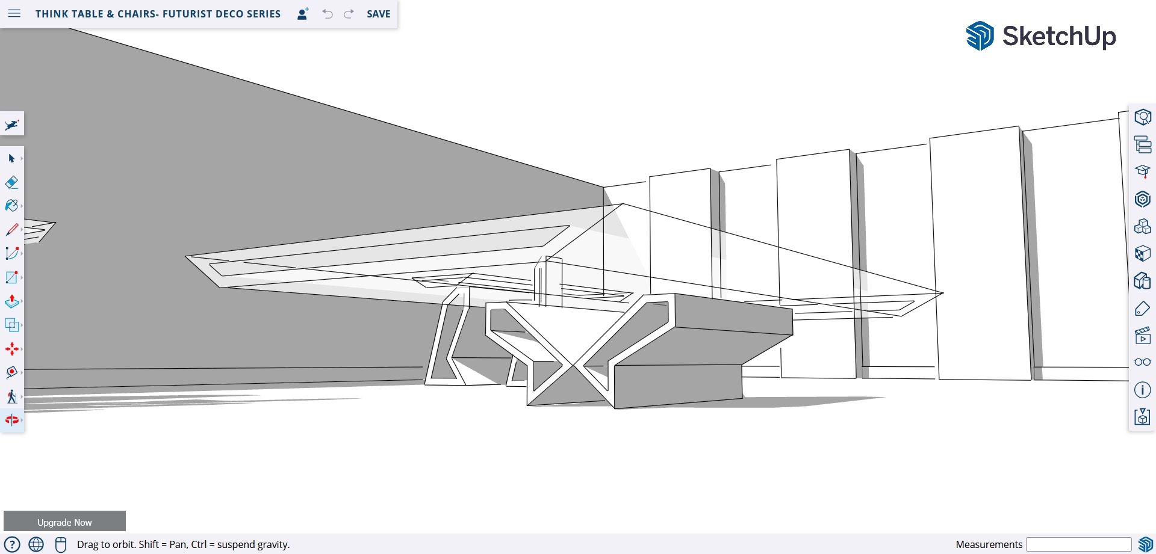Viewport: 1156px width, 554px height.
Task: Save the model with SAVE
Action: coord(378,14)
